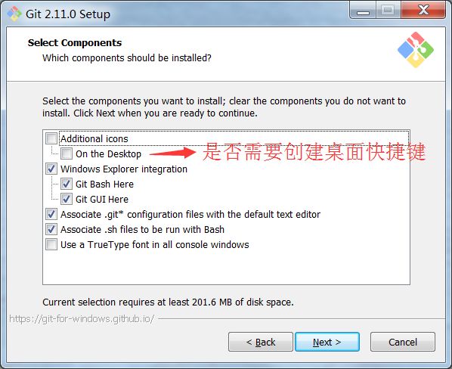Enable the Additional icons checkbox
This screenshot has width=452, height=369.
pos(51,138)
